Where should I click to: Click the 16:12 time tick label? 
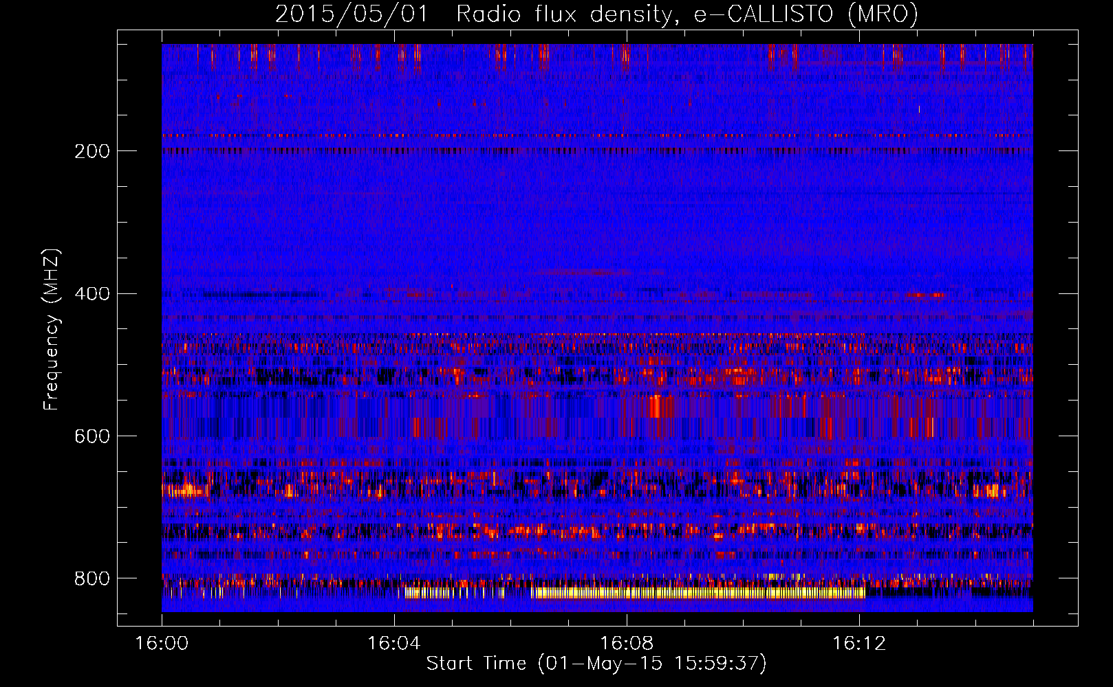pos(859,643)
